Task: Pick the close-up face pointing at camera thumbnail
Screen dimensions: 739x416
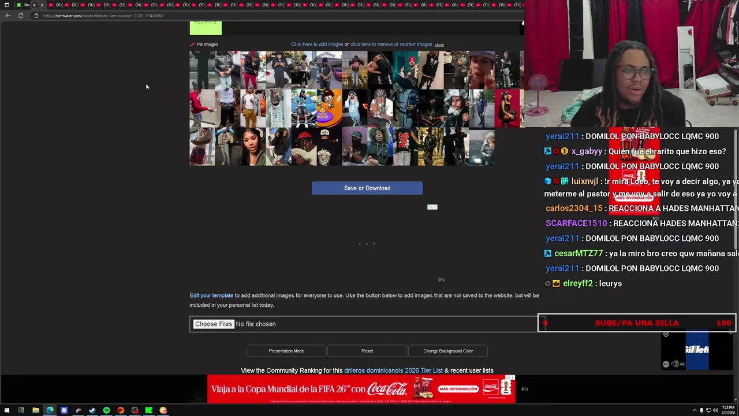Action: point(482,70)
